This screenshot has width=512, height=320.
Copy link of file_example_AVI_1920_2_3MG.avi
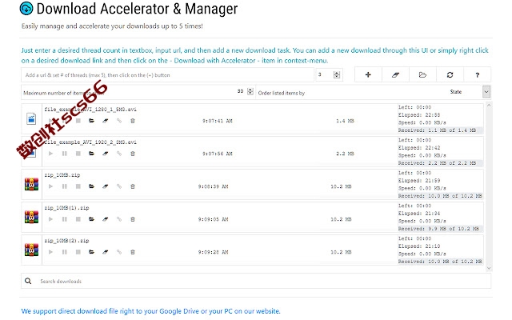click(119, 154)
